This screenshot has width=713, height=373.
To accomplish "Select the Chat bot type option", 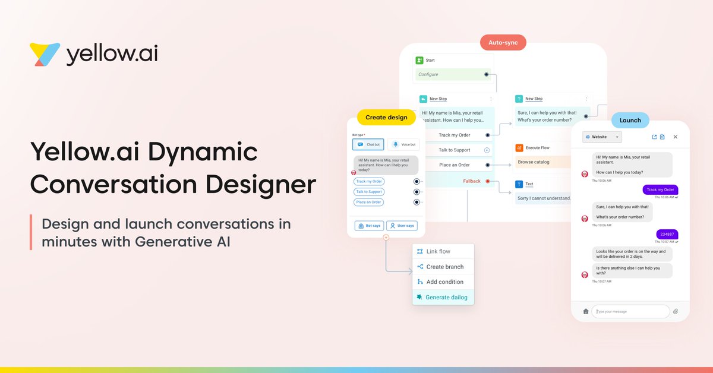I will (368, 144).
